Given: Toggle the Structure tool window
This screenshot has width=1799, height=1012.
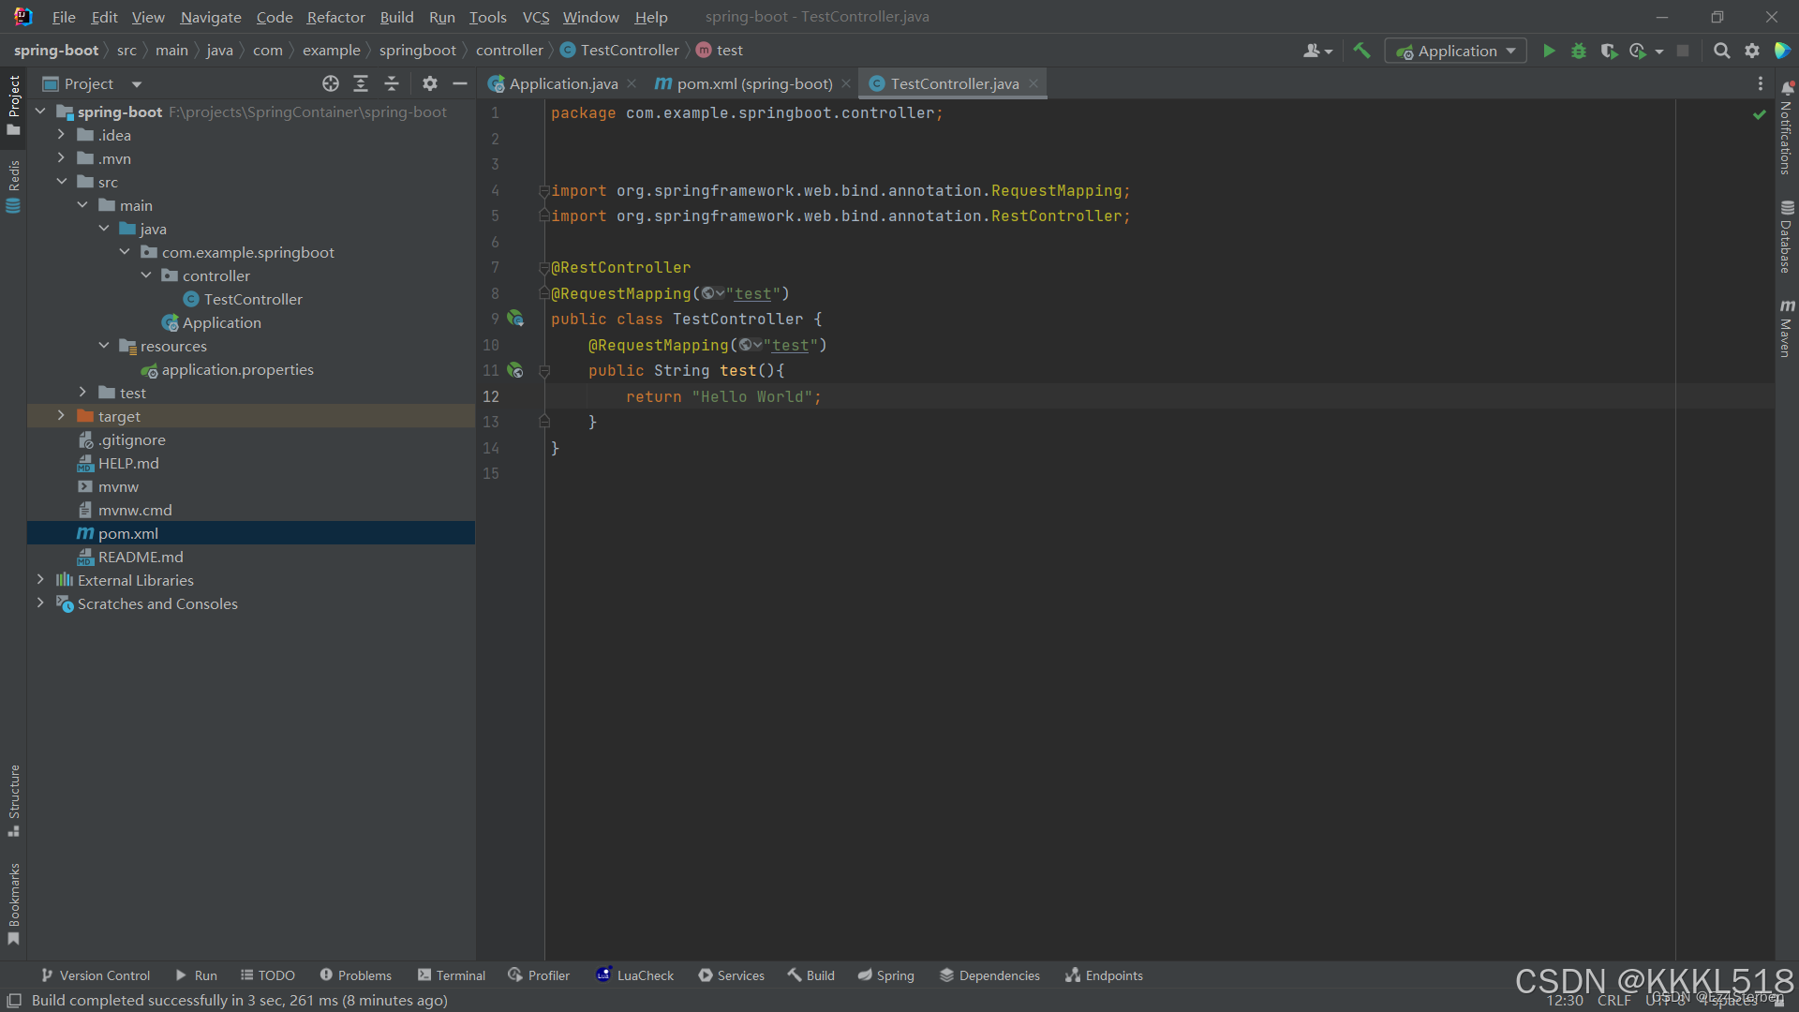Looking at the screenshot, I should point(14,799).
